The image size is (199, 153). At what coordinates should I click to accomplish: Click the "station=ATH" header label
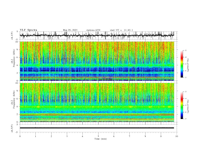coord(93,30)
